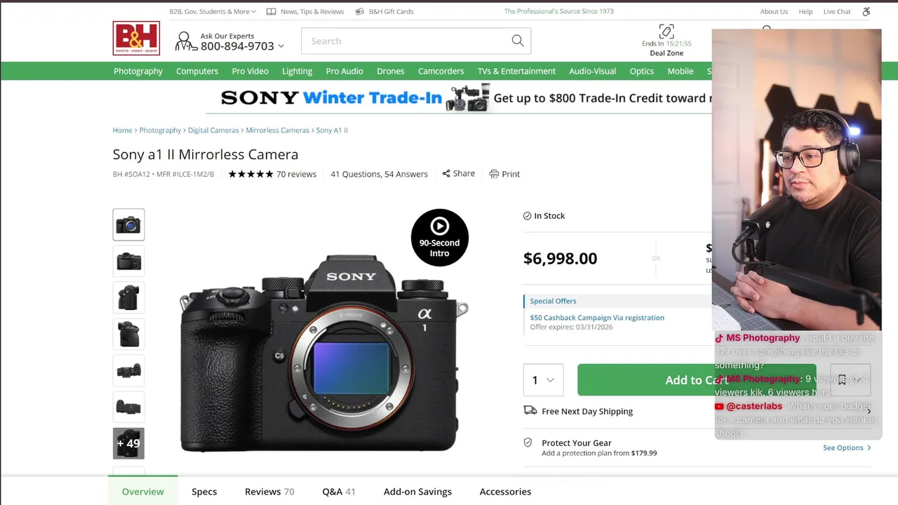This screenshot has width=898, height=505.
Task: Click the Print icon
Action: coord(494,174)
